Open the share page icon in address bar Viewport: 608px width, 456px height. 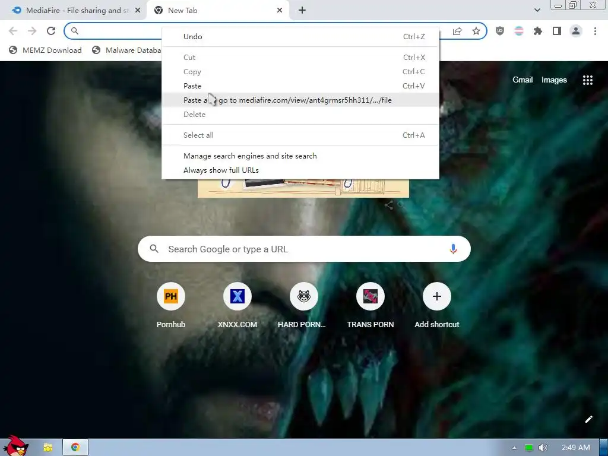point(457,31)
